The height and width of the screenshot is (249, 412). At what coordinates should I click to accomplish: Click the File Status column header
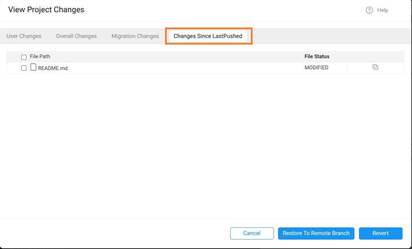pyautogui.click(x=317, y=56)
